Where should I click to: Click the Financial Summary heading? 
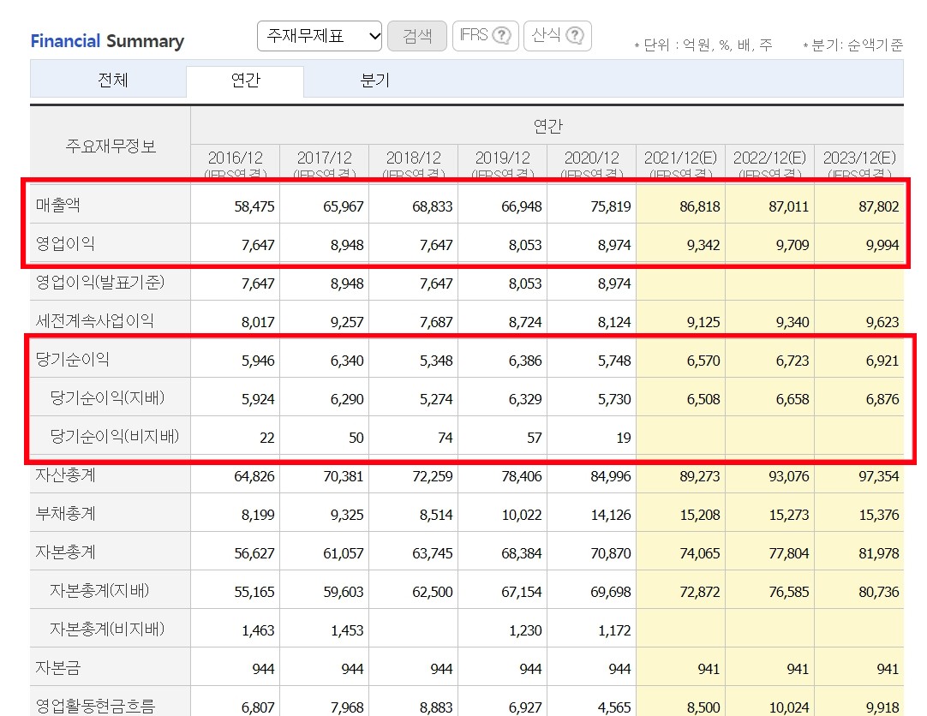[106, 41]
